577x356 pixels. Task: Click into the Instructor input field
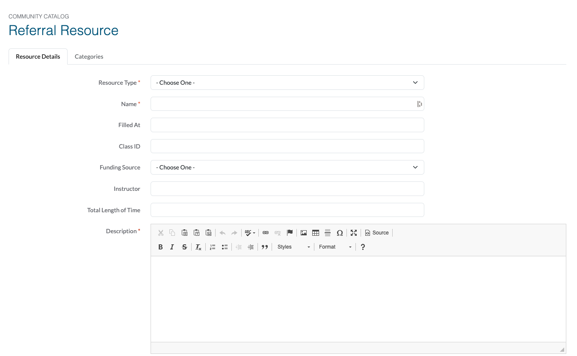(287, 189)
